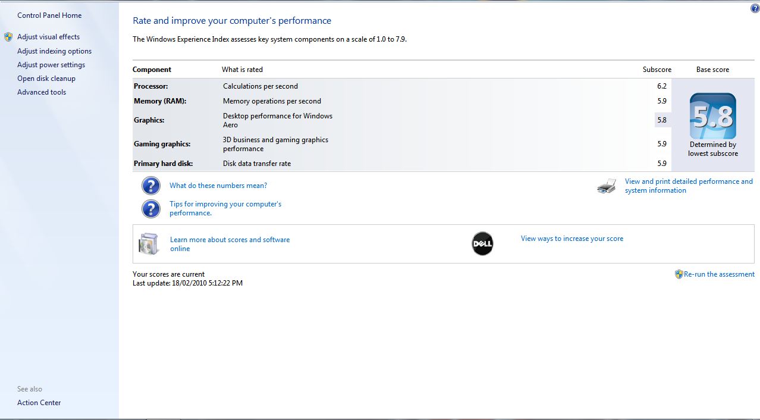Click 'View and print detailed performance' link

pos(689,186)
